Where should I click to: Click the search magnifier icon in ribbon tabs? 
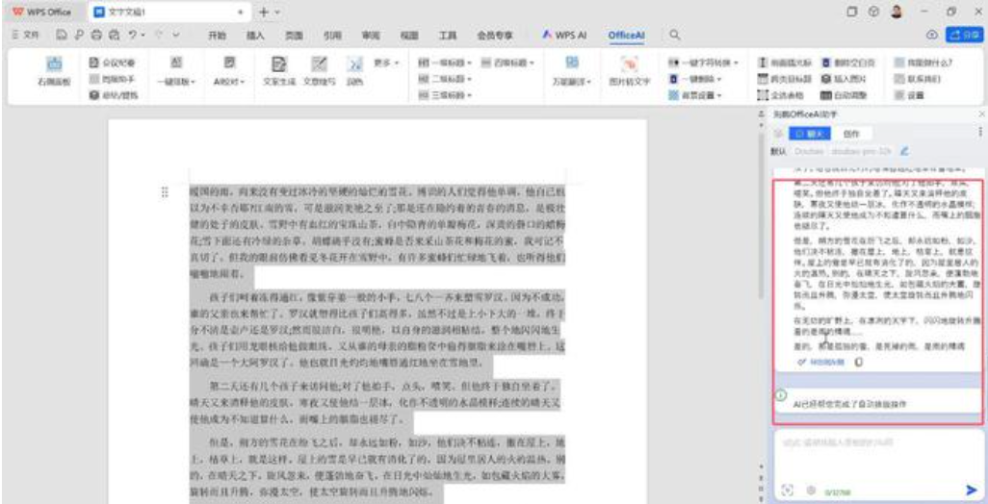coord(674,36)
